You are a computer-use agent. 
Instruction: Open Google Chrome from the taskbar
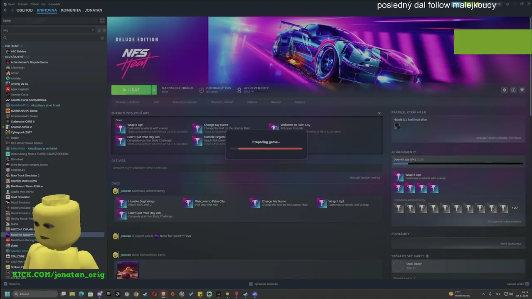pyautogui.click(x=136, y=294)
